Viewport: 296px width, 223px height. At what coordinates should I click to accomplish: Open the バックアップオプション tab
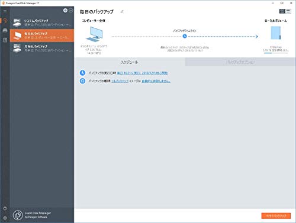[240, 62]
